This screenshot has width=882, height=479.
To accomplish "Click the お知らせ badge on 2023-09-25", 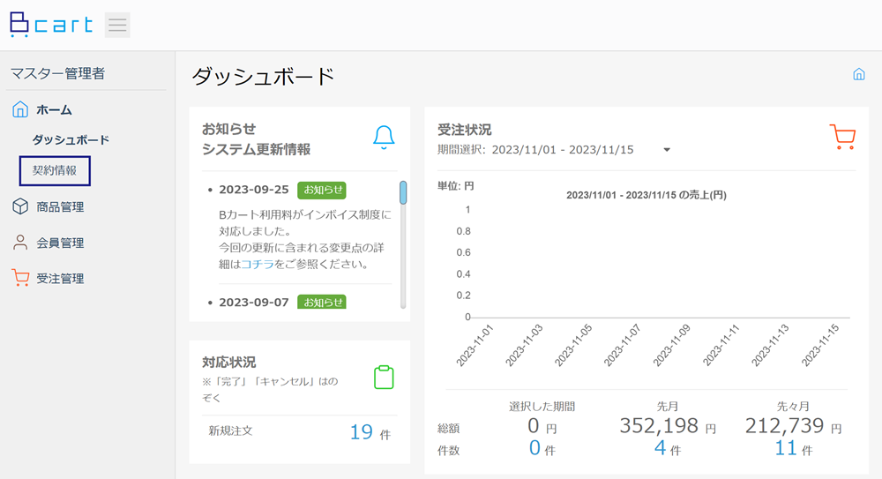I will pyautogui.click(x=322, y=190).
